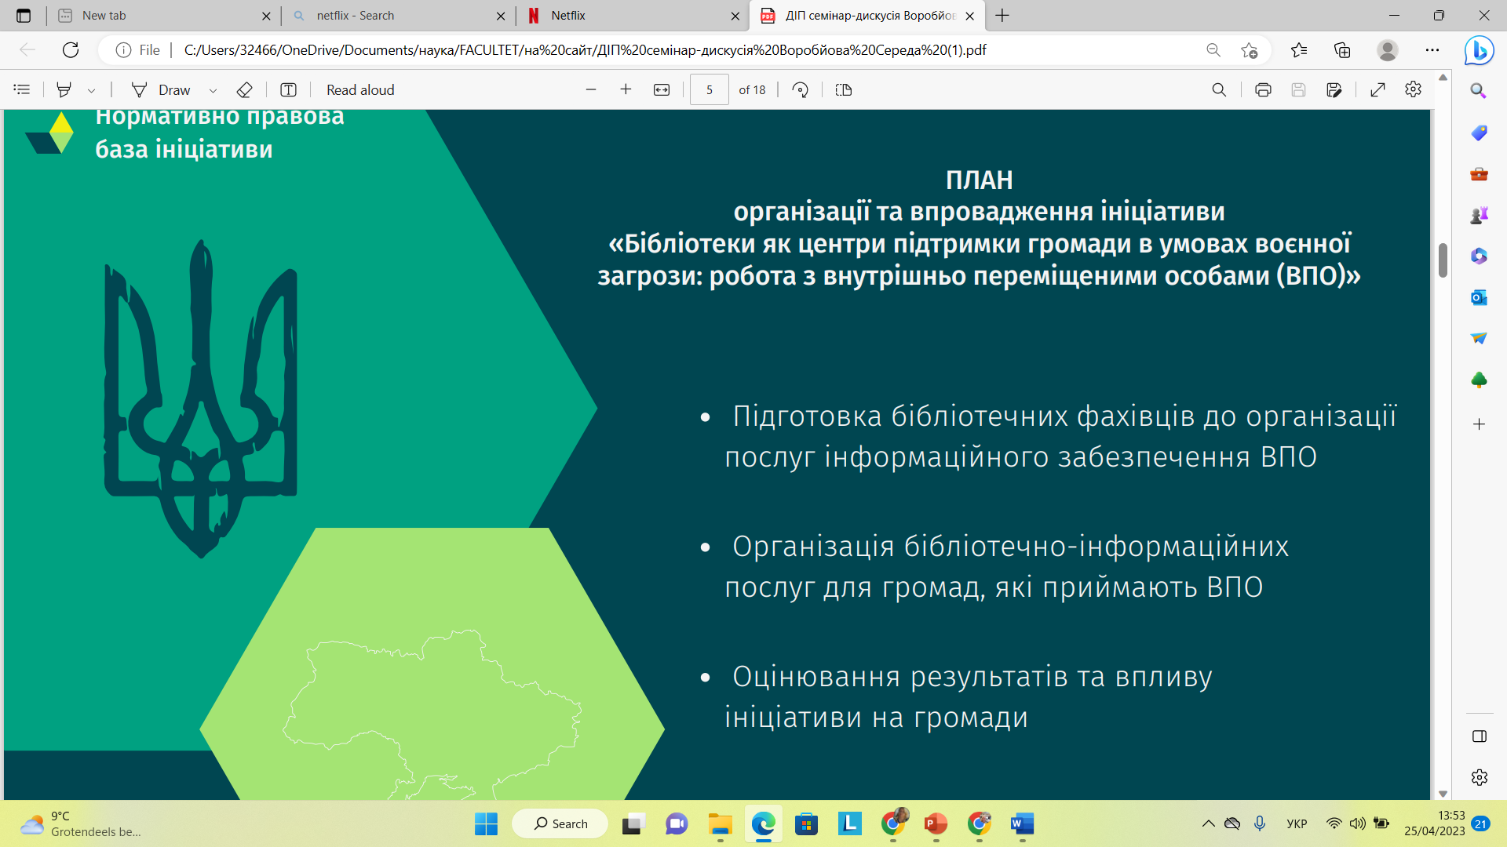
Task: Toggle the Page view layout button
Action: coord(844,90)
